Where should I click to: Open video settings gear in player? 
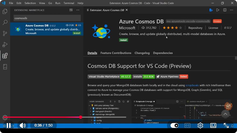pyautogui.click(x=200, y=125)
